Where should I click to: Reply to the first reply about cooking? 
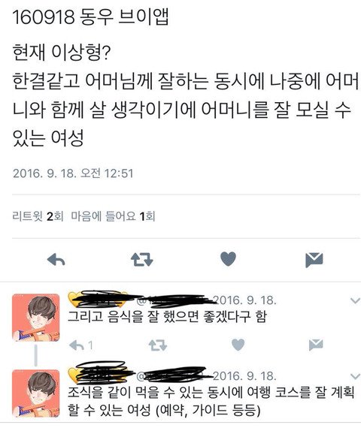tap(77, 345)
